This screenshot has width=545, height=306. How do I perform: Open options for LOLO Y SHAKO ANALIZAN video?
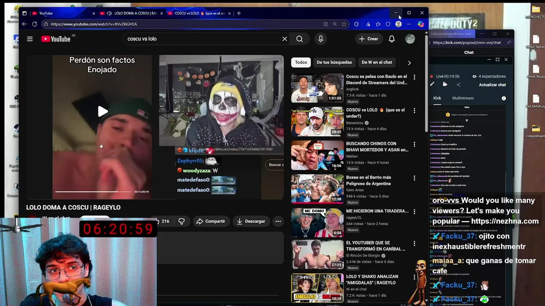[x=414, y=277]
